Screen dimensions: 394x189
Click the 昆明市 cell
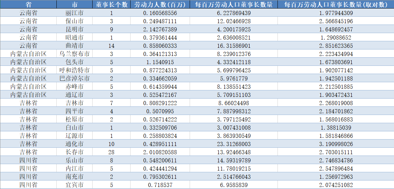pyautogui.click(x=74, y=29)
